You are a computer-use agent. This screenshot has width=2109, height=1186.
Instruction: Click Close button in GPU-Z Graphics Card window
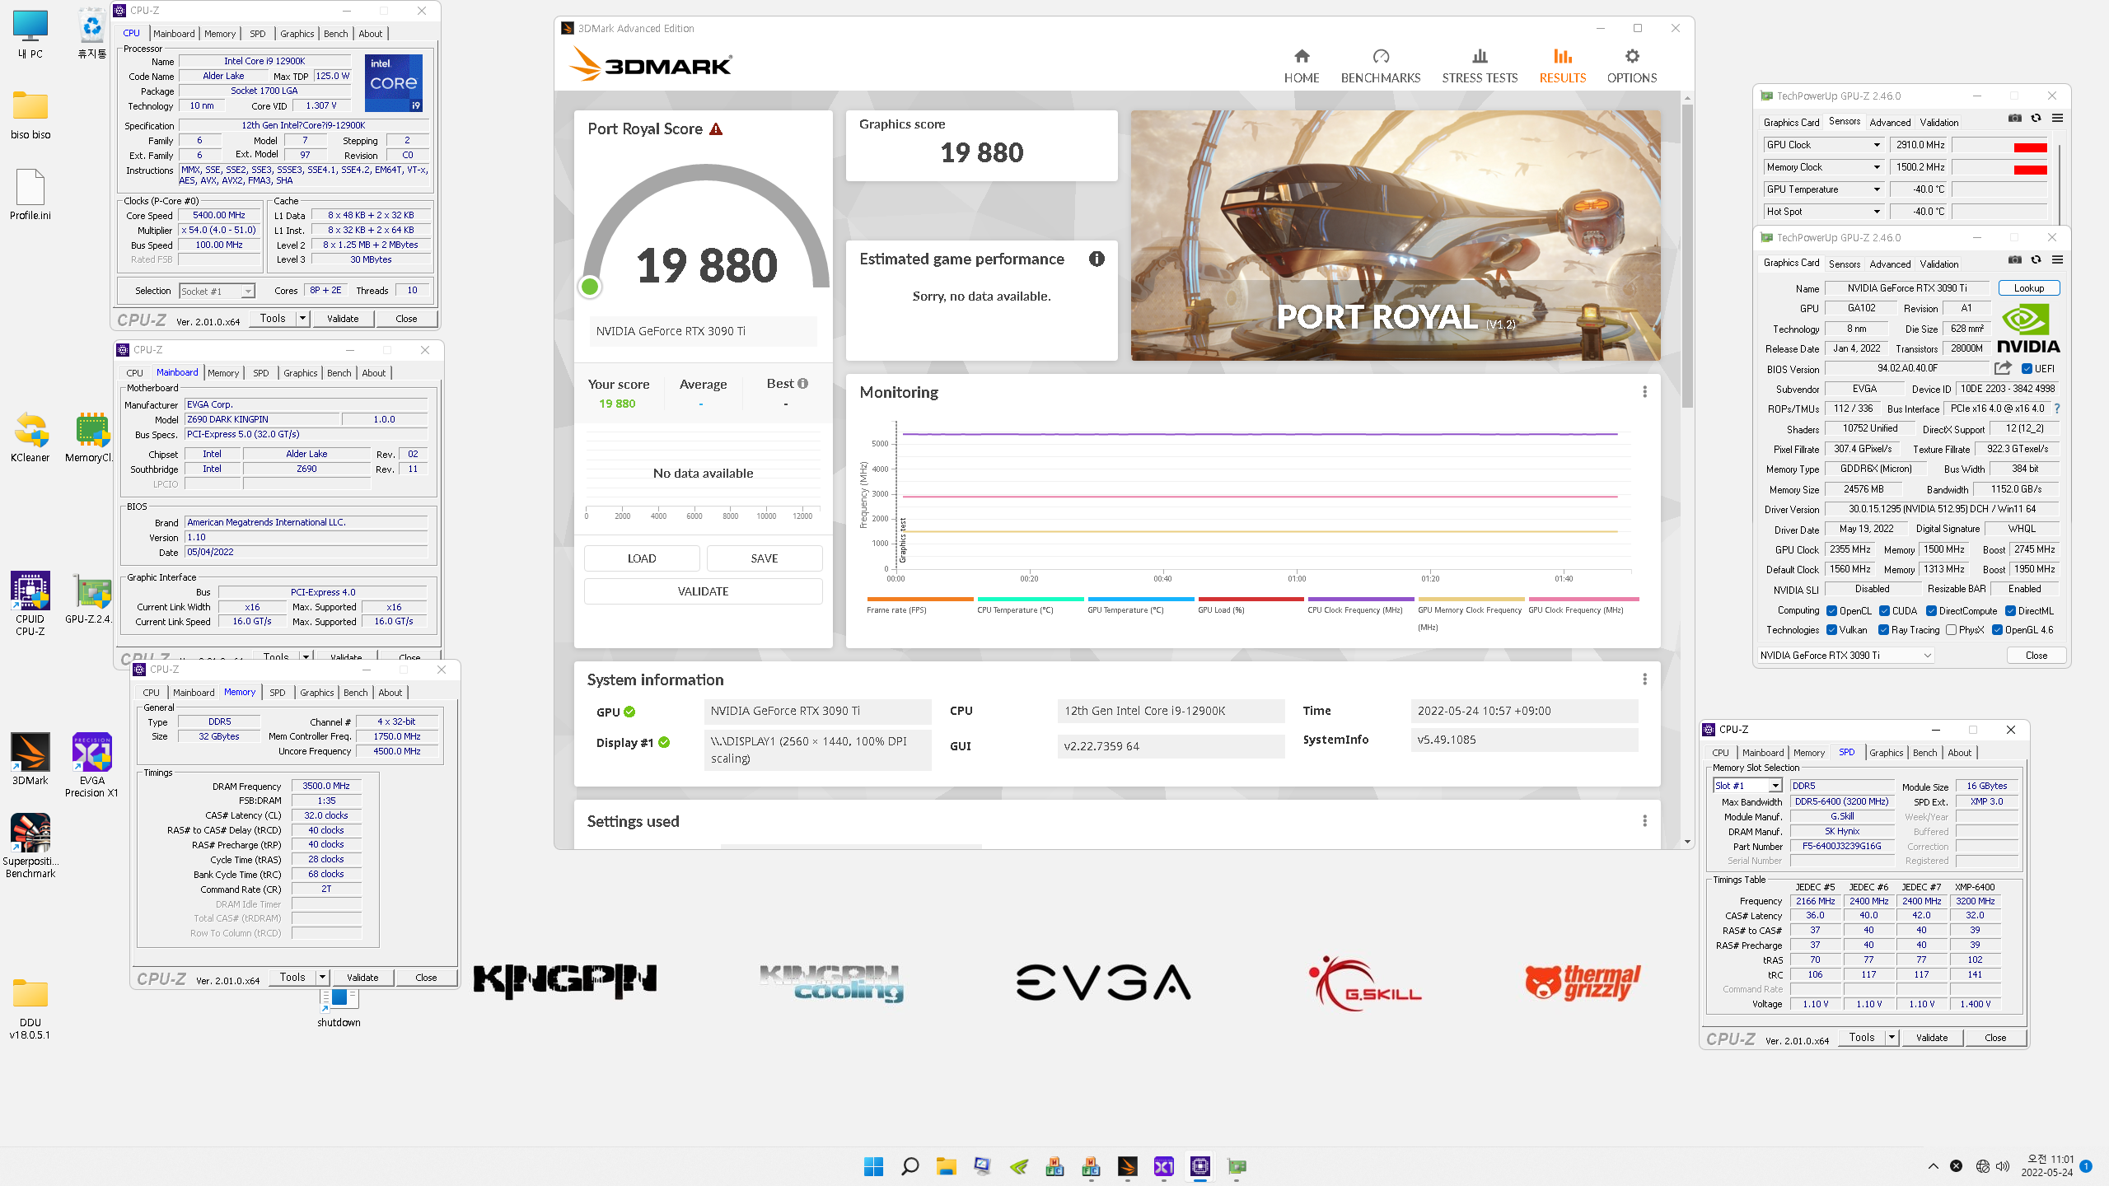(2037, 656)
